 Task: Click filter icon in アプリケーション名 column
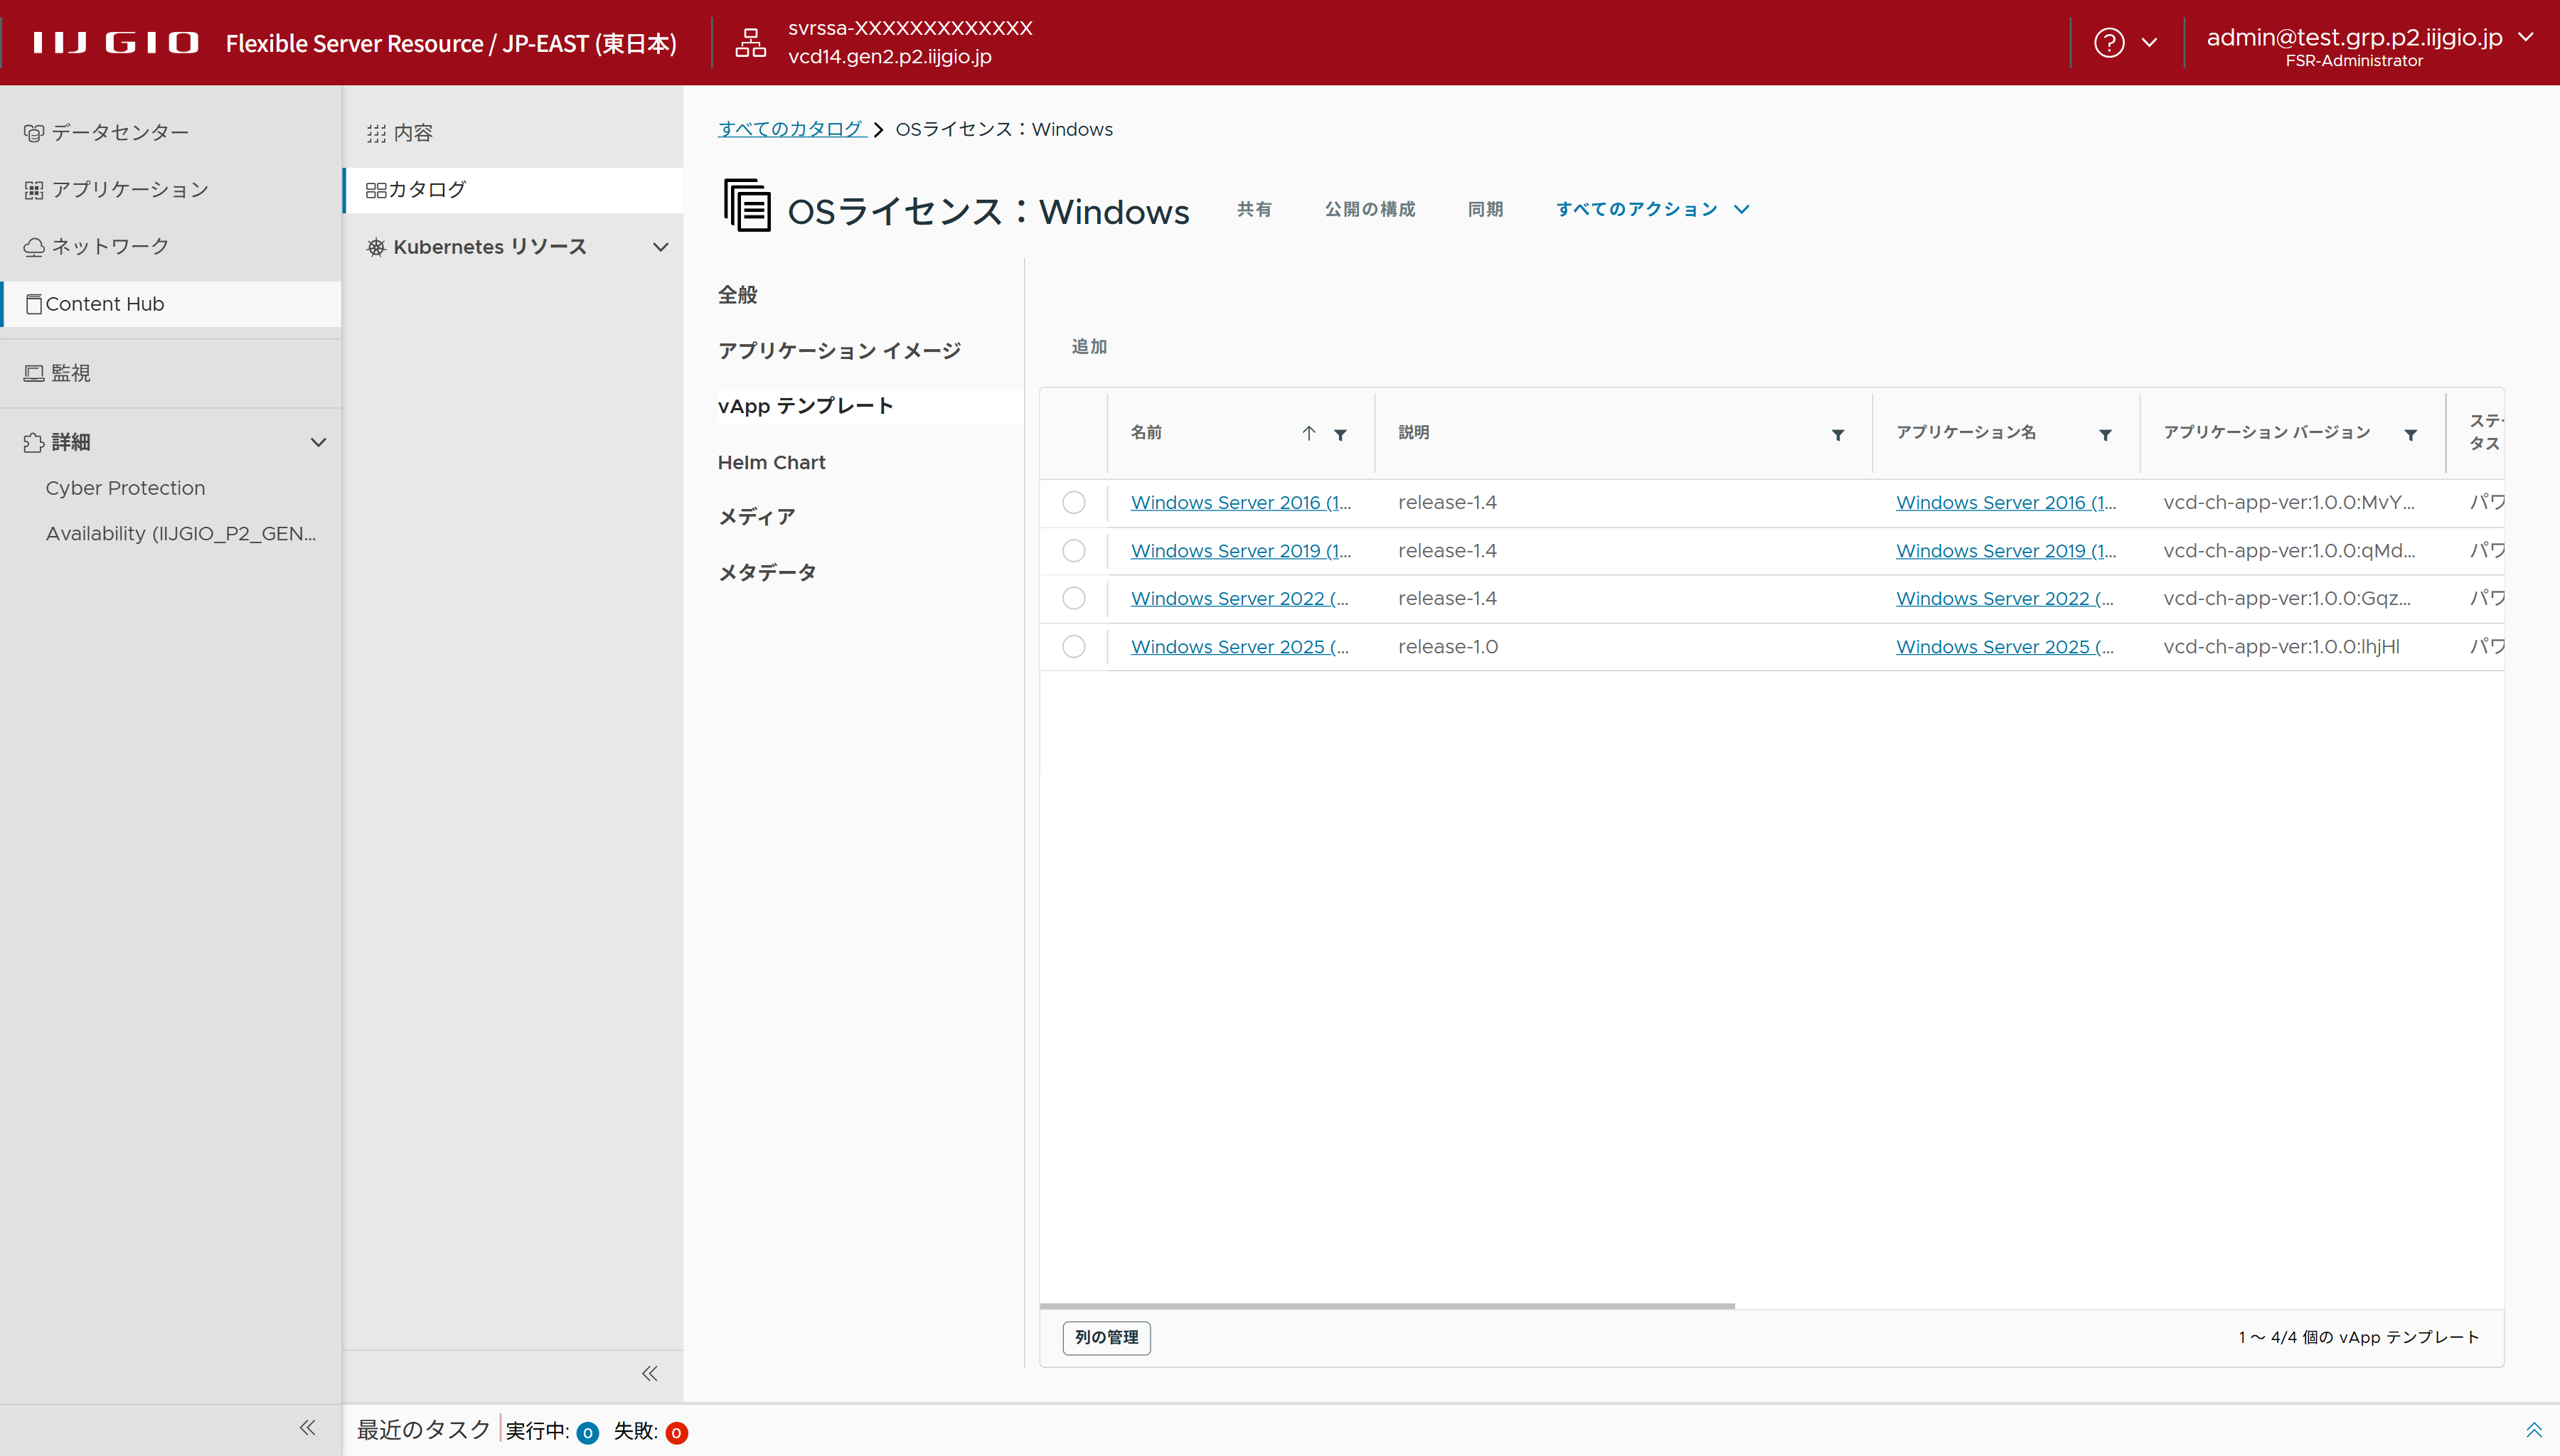pos(2105,434)
